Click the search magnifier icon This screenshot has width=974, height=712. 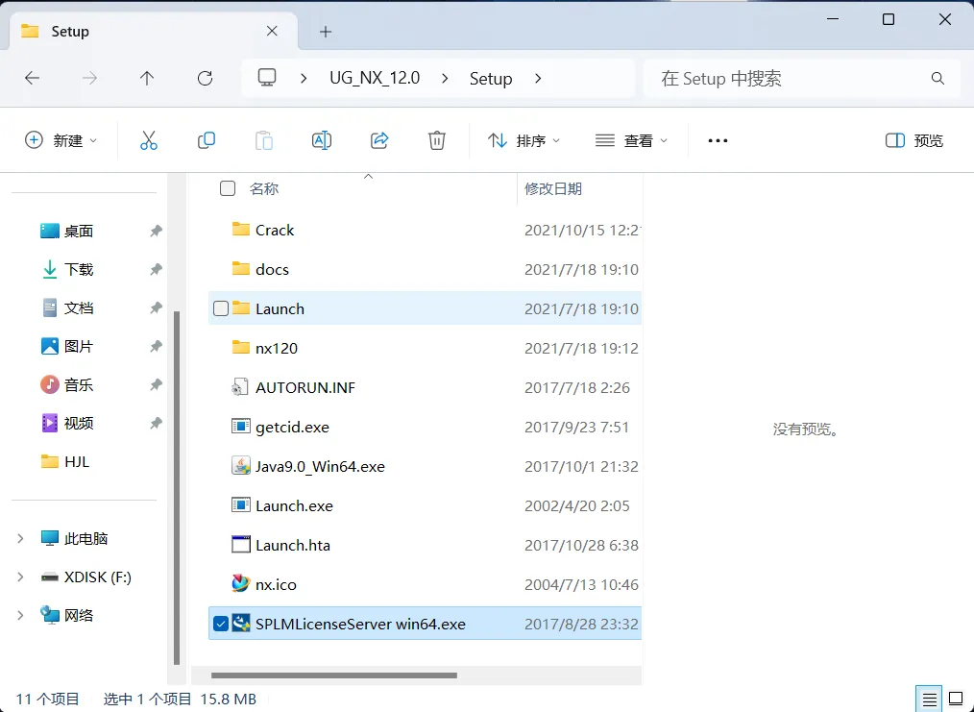(937, 78)
